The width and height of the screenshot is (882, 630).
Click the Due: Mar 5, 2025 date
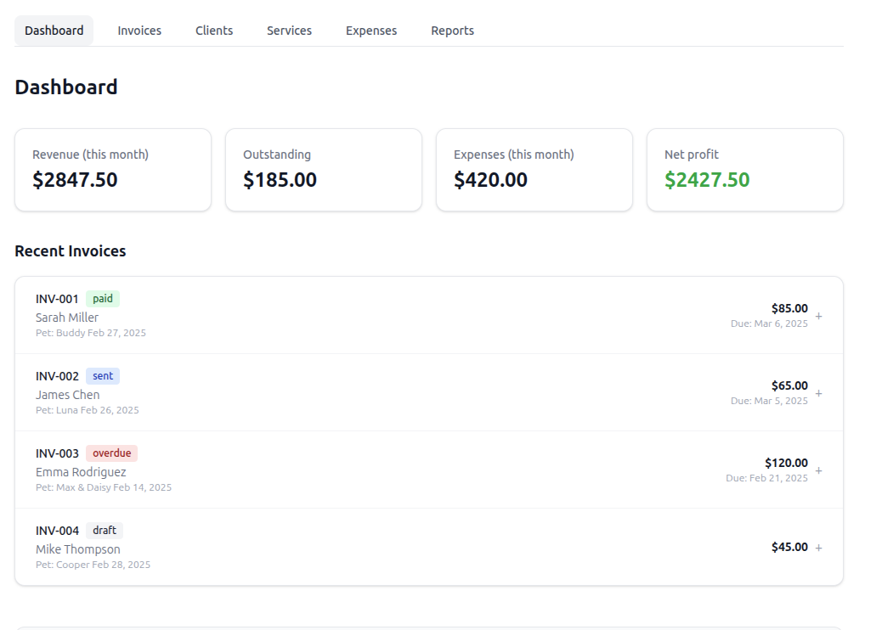point(769,401)
